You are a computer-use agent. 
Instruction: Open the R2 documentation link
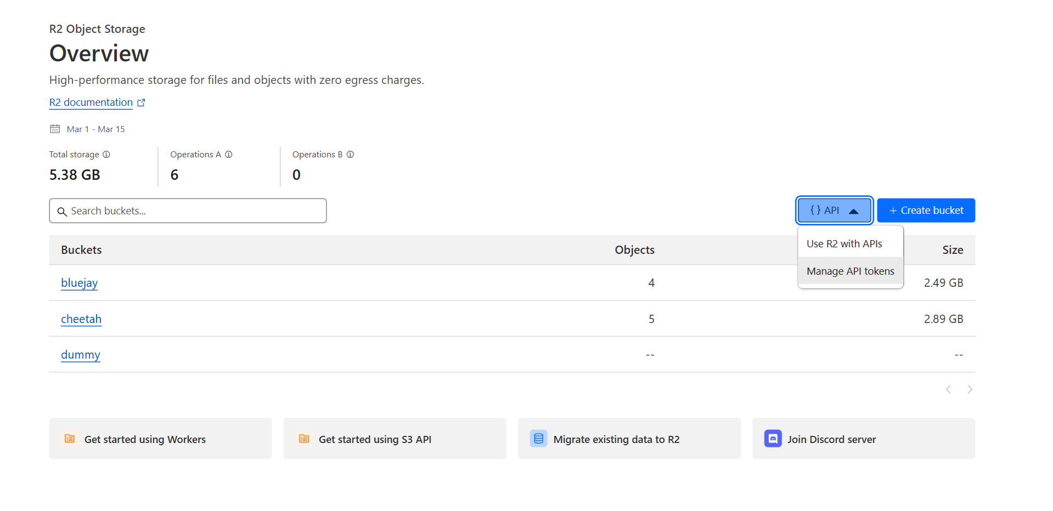(91, 103)
